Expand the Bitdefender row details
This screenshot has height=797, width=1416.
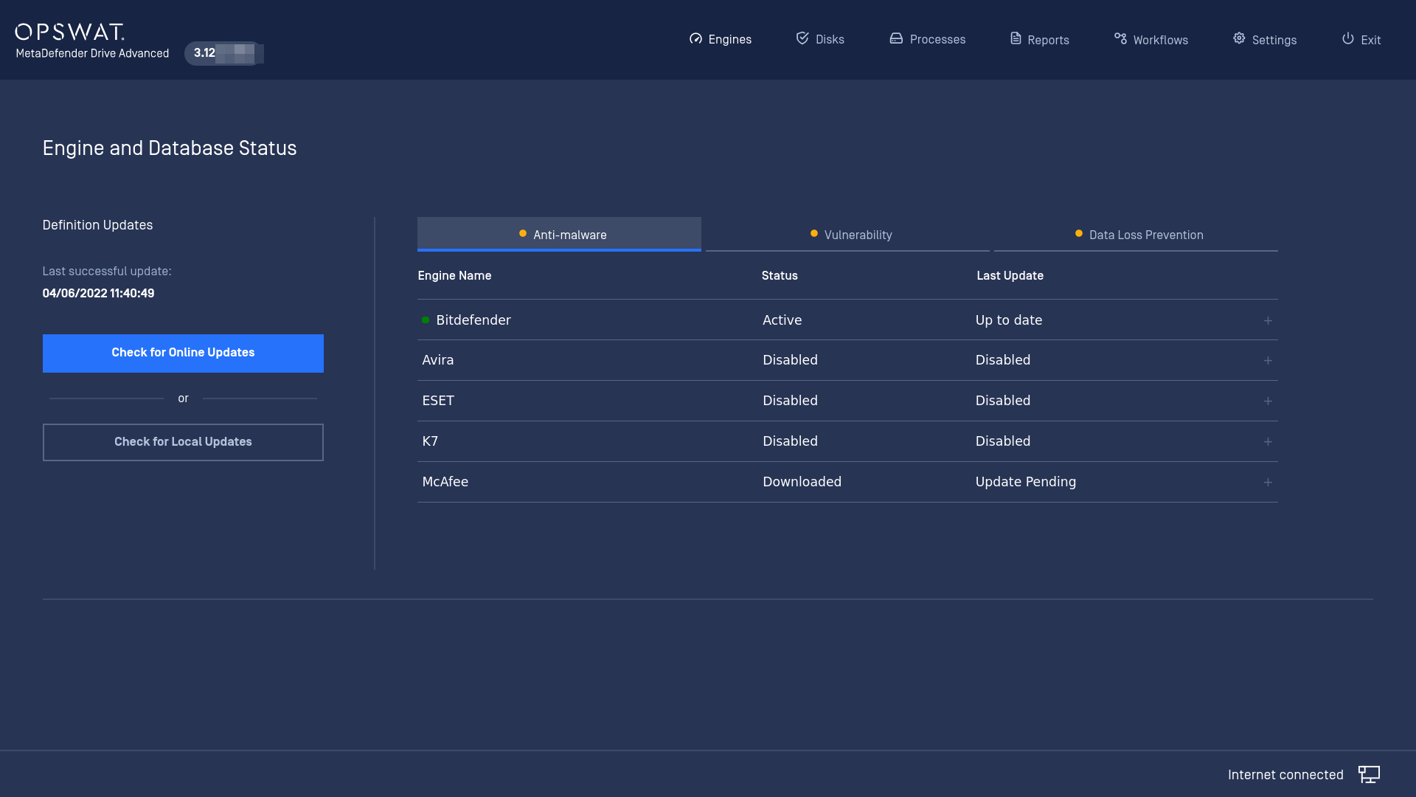click(x=1268, y=320)
